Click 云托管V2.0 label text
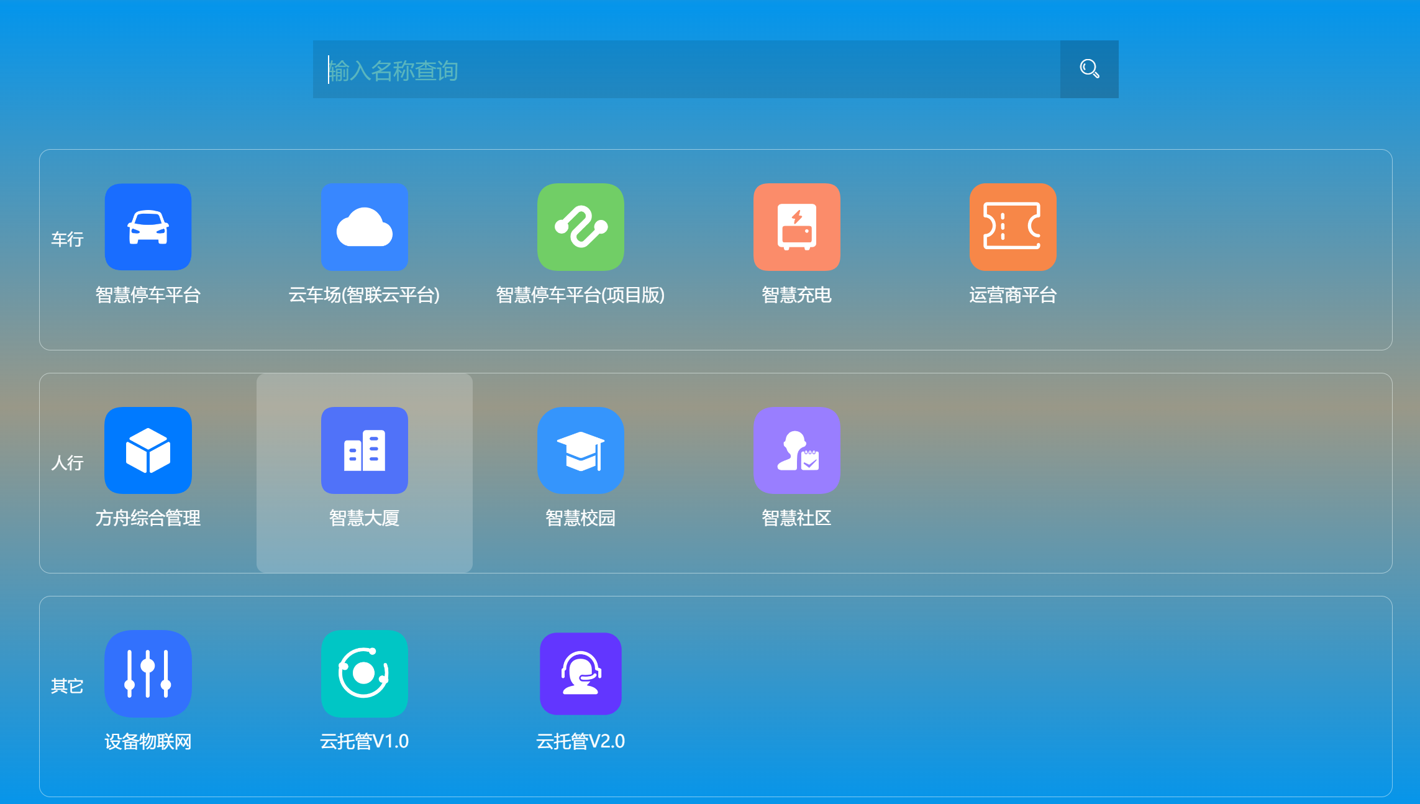 click(580, 741)
